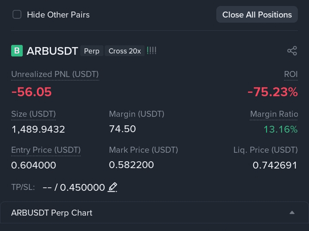Click the Close All Positions button

click(x=257, y=15)
